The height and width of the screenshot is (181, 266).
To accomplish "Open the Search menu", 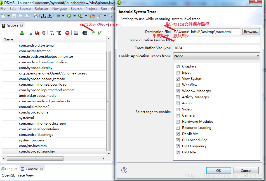I will tap(76, 8).
